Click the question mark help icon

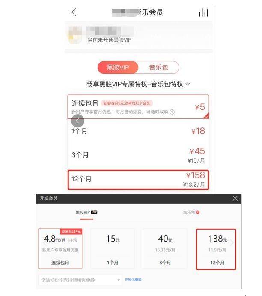click(172, 112)
